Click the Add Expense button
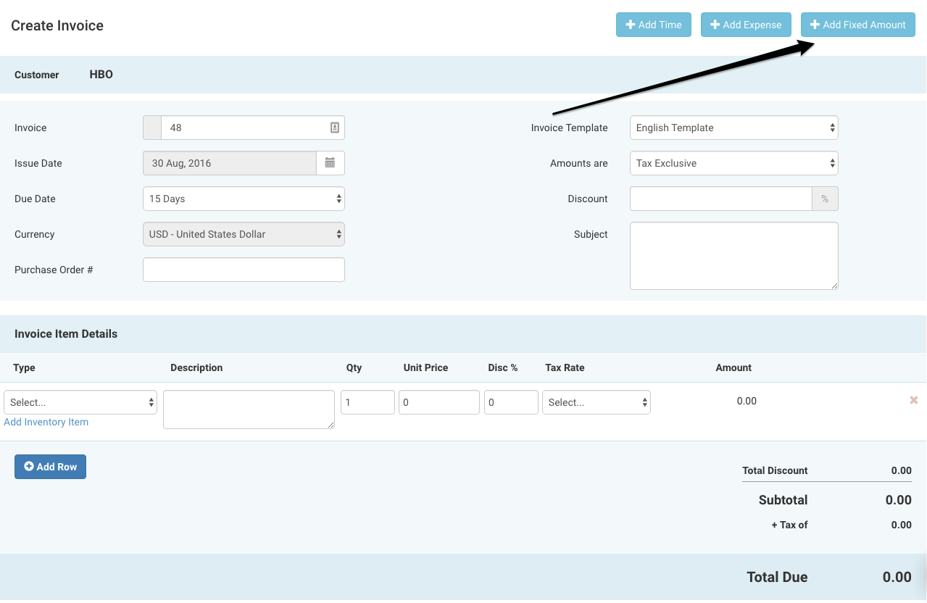Screen dimensions: 927x603 click(x=747, y=25)
